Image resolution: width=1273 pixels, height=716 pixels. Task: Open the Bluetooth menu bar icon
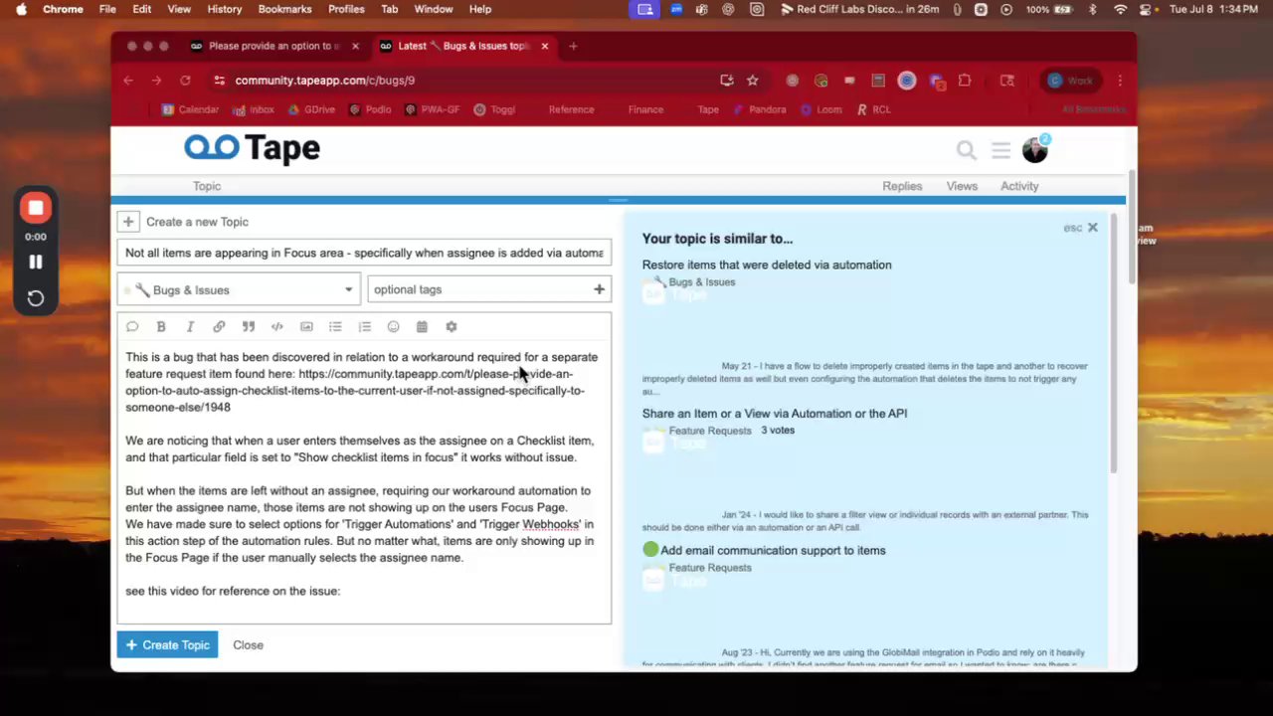pos(1092,9)
